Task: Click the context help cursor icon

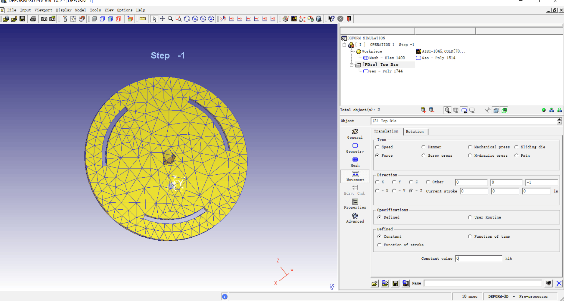Action: (x=332, y=19)
